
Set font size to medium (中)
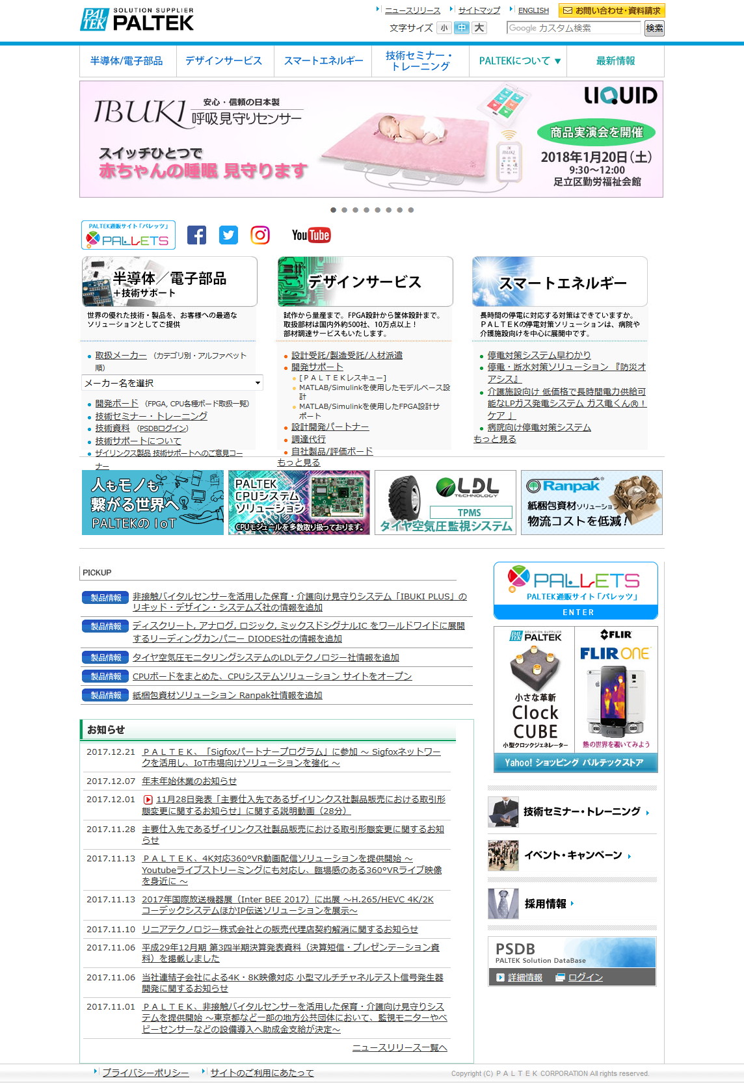[x=461, y=28]
